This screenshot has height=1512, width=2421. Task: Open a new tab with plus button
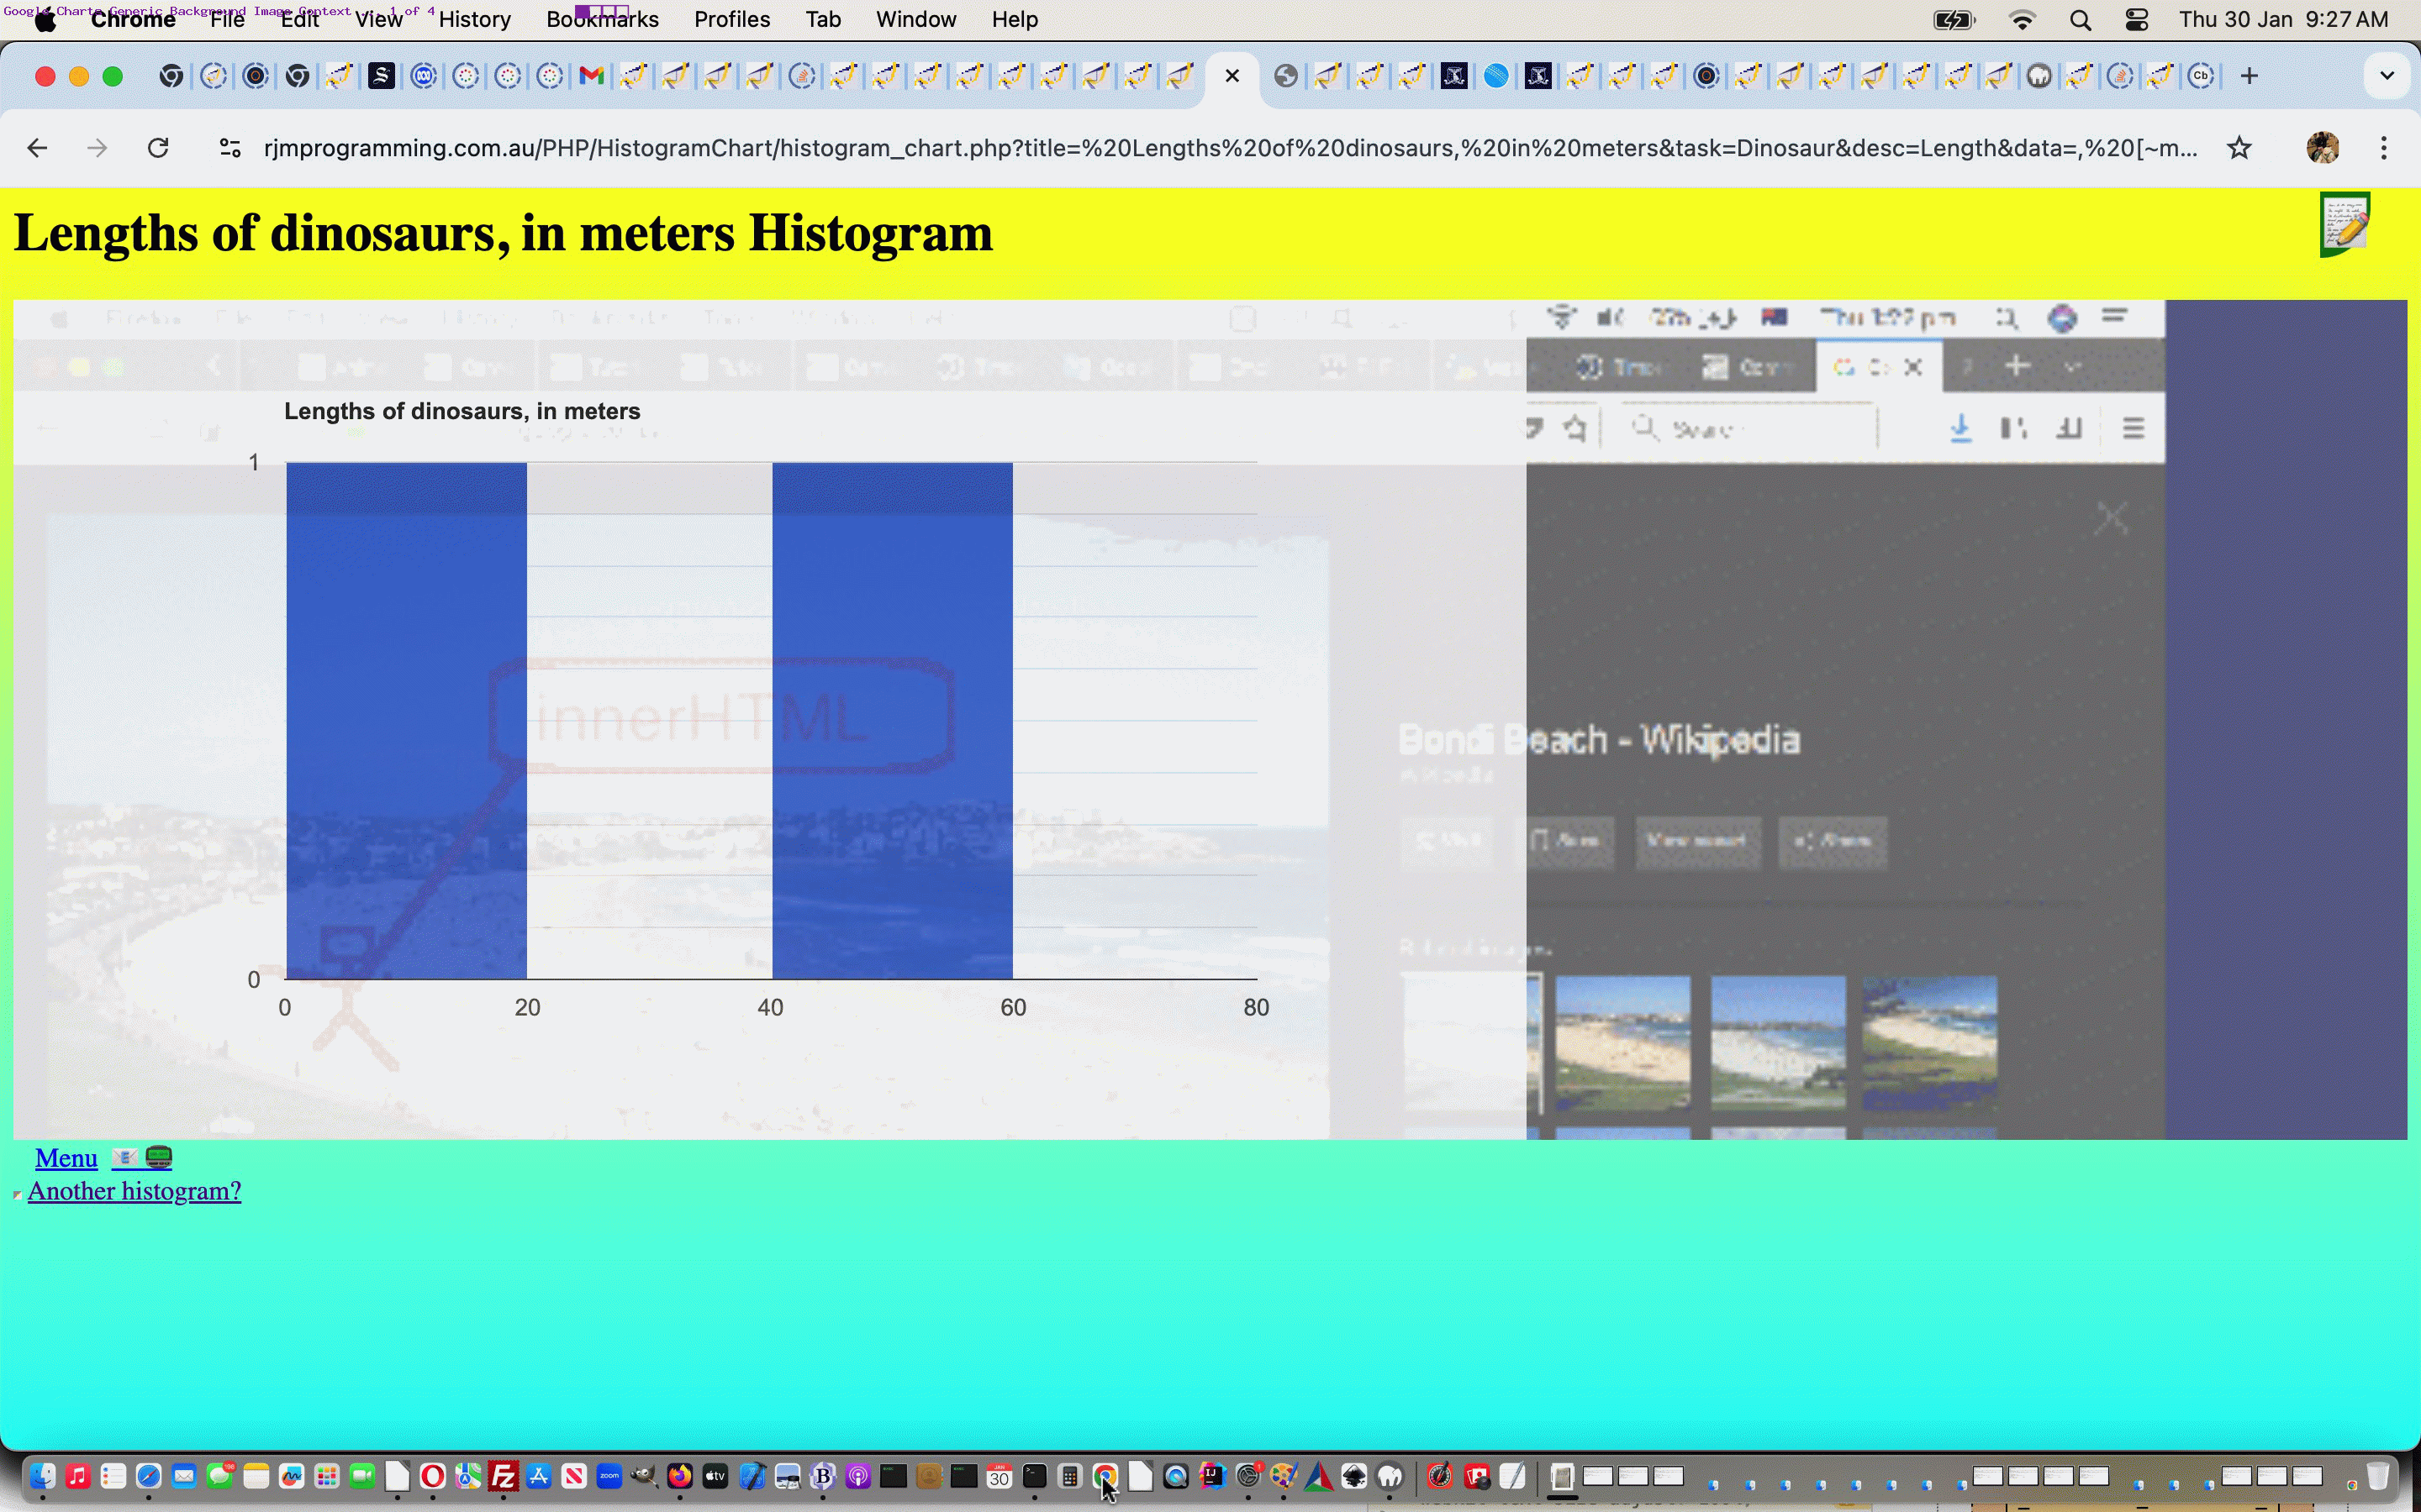coord(2249,76)
